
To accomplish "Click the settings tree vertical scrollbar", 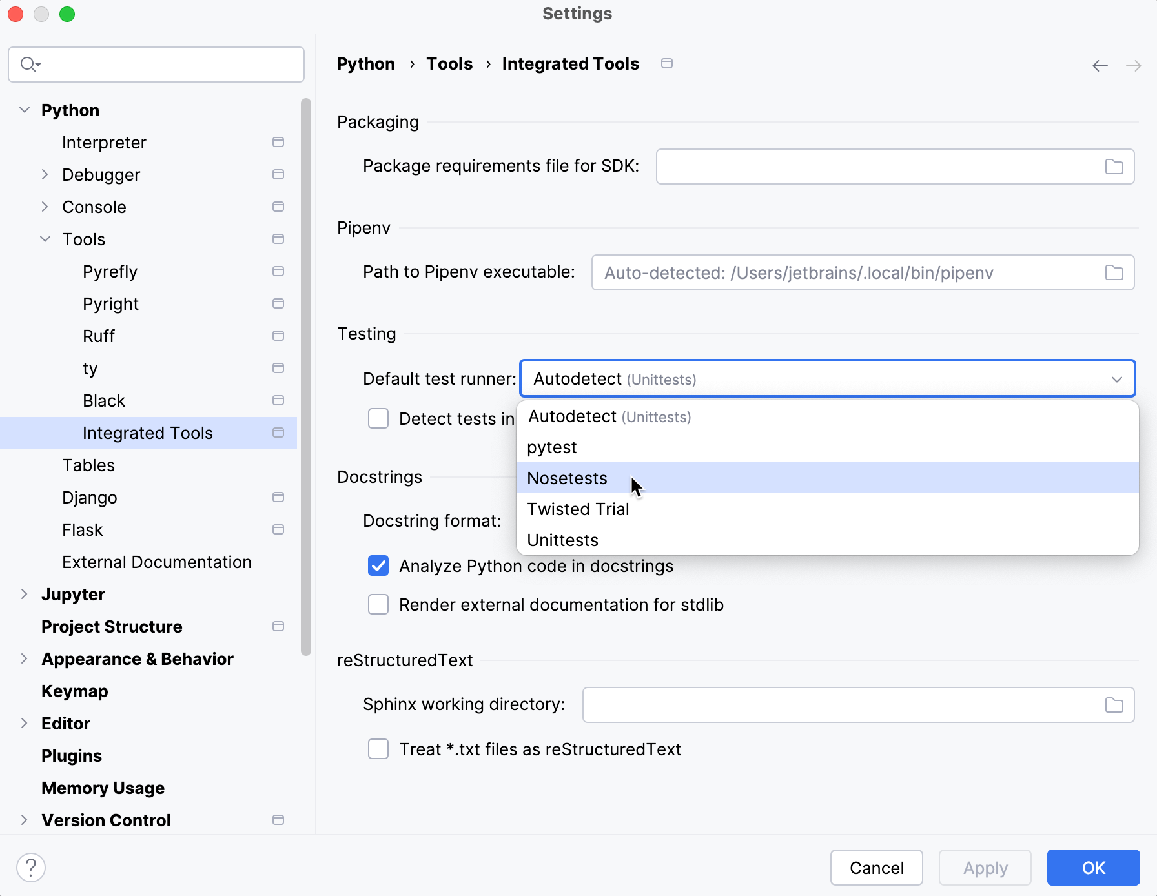I will [306, 374].
